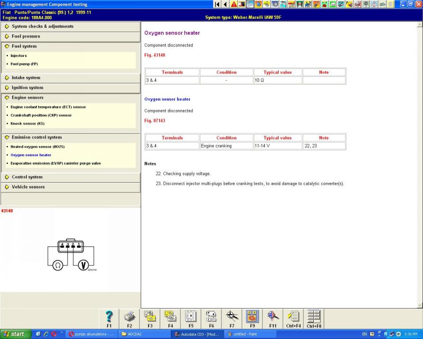Go back with the left arrow icon

coord(225,4)
